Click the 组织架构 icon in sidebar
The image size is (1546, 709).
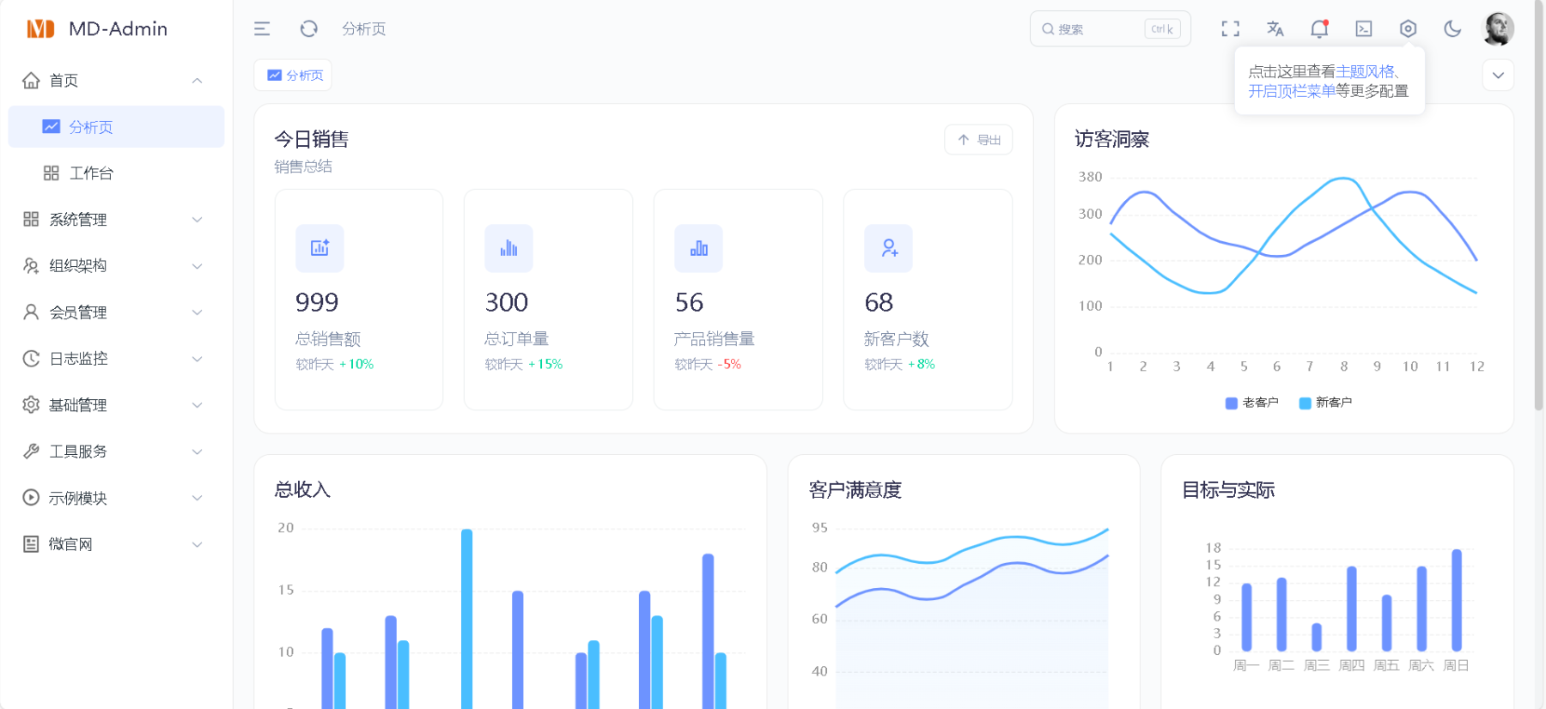point(31,266)
